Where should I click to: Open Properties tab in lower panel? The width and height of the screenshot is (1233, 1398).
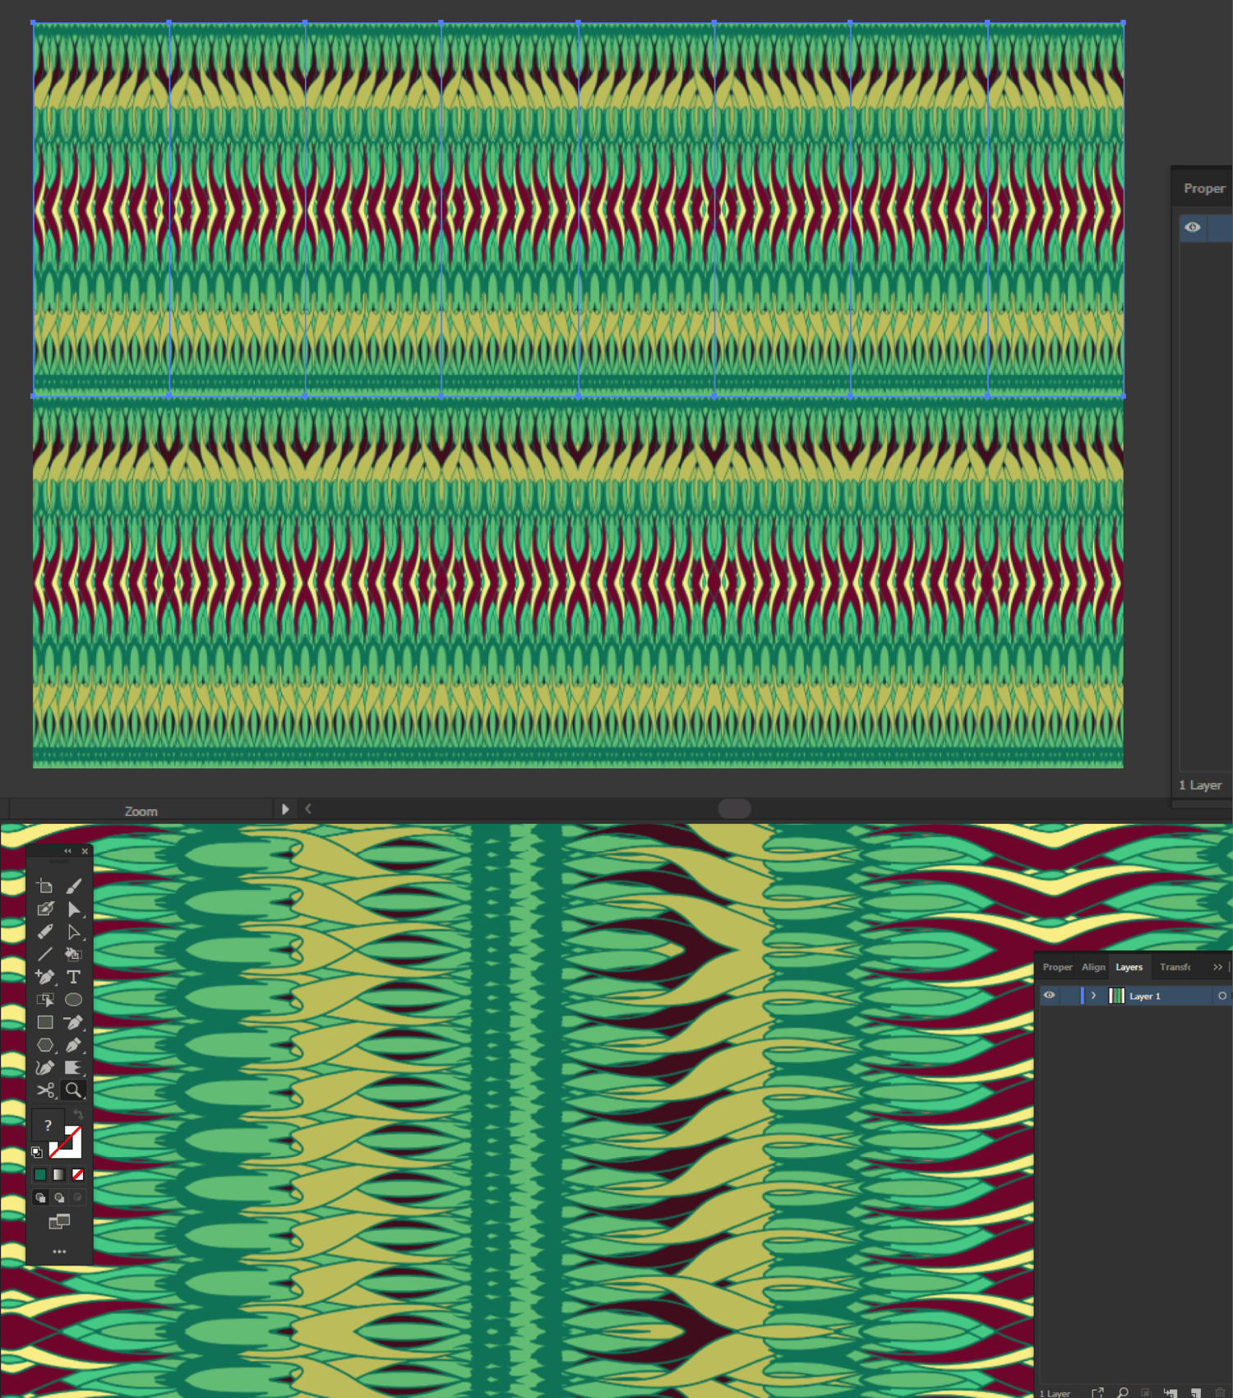(1058, 967)
